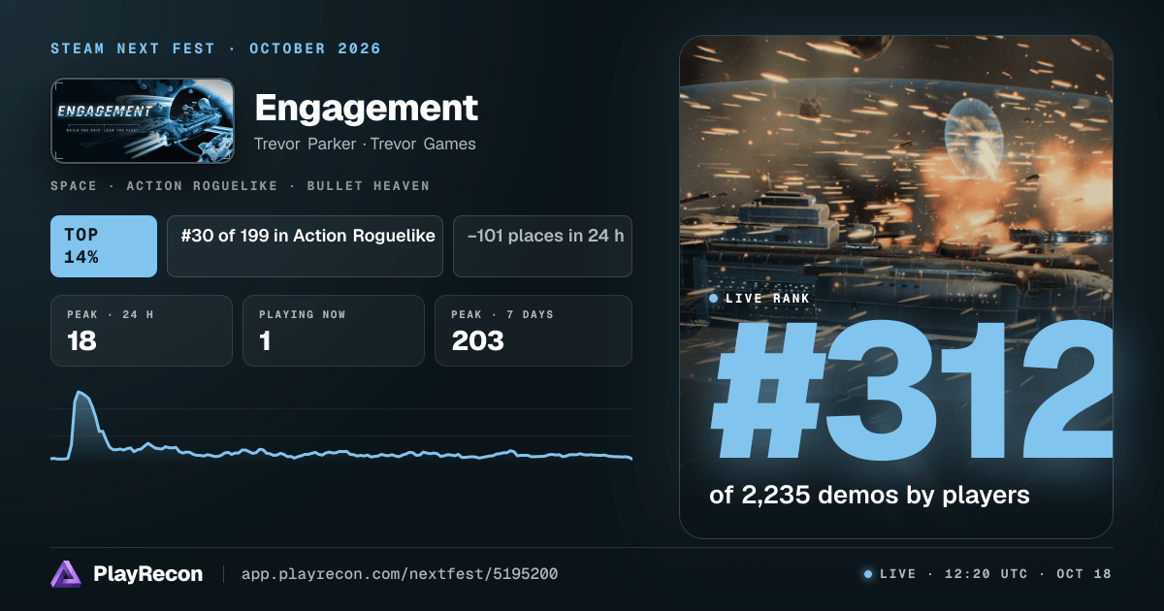Click the Space · Action Roguelike · Bullet Heaven tags
Viewport: 1164px width, 611px height.
240,185
